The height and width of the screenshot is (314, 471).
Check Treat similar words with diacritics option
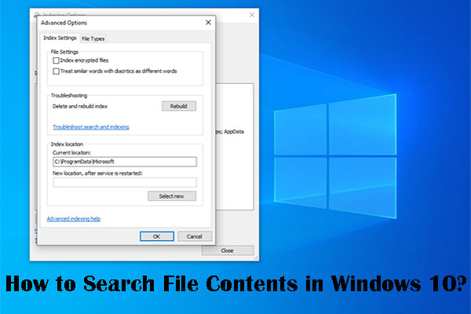click(x=56, y=71)
